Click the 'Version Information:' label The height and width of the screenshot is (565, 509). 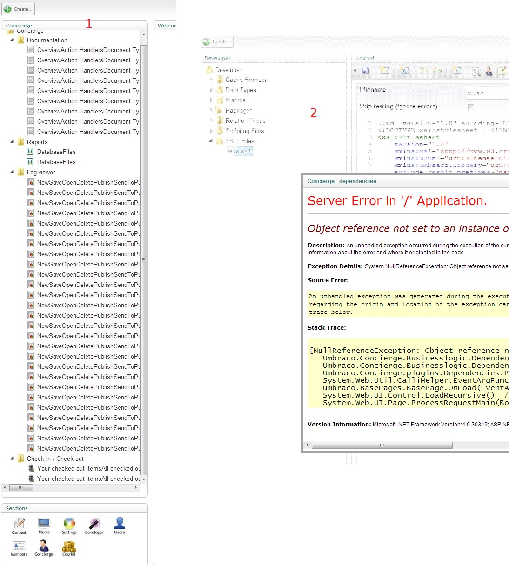click(x=339, y=425)
